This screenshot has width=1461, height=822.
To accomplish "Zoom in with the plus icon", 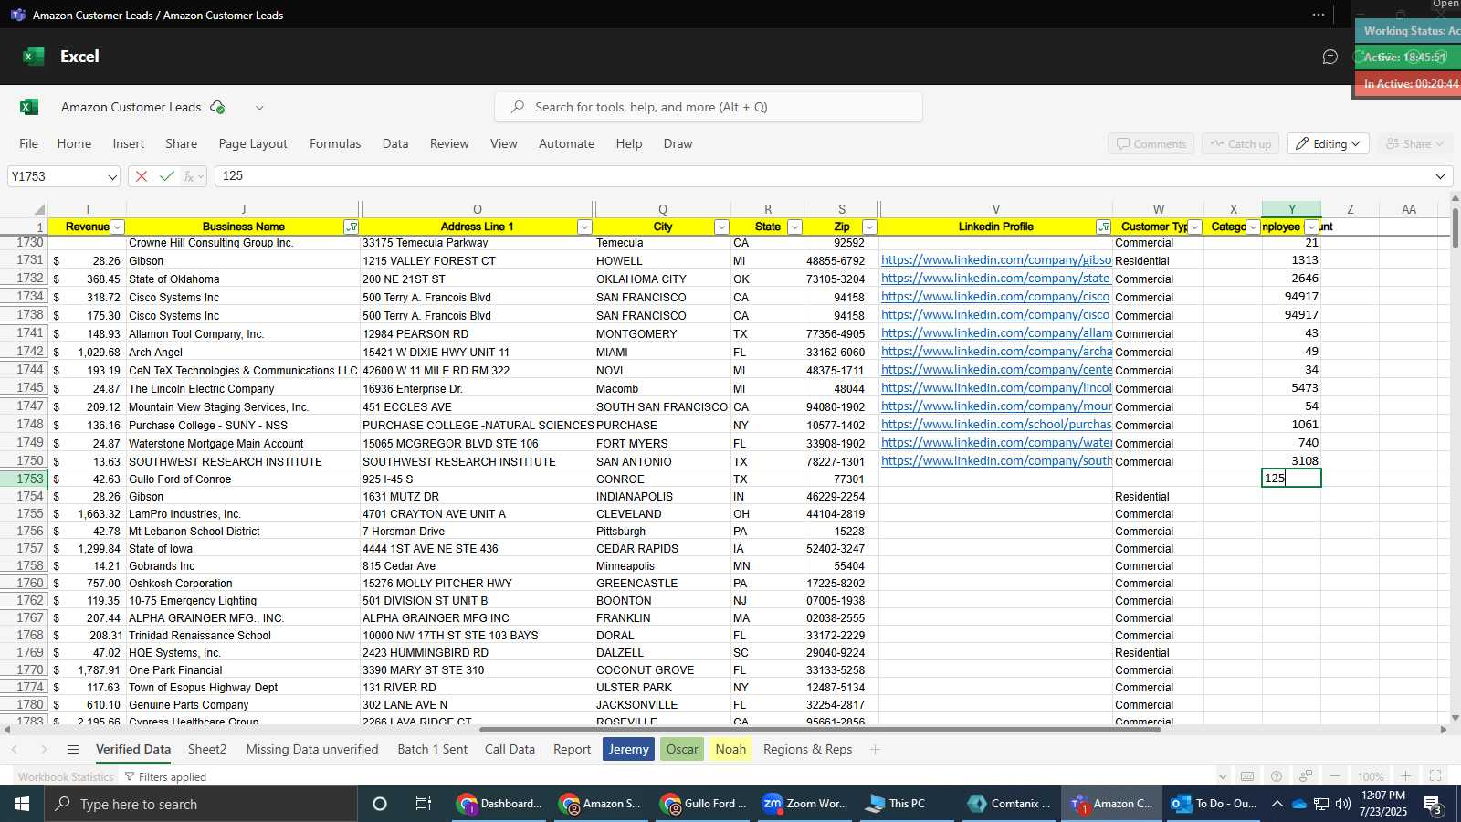I will click(1406, 776).
